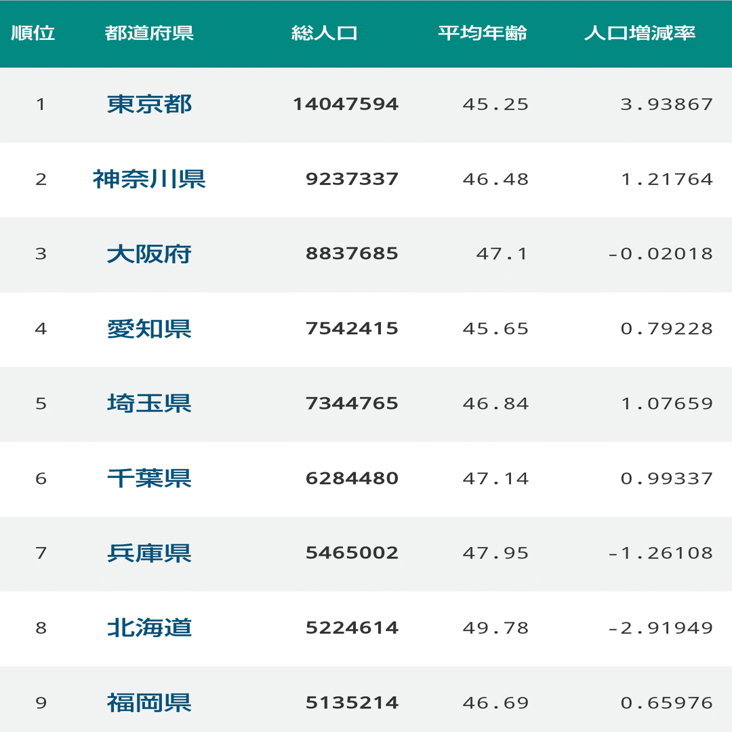Click growth rate -0.02018
Image resolution: width=732 pixels, height=732 pixels.
pyautogui.click(x=661, y=253)
